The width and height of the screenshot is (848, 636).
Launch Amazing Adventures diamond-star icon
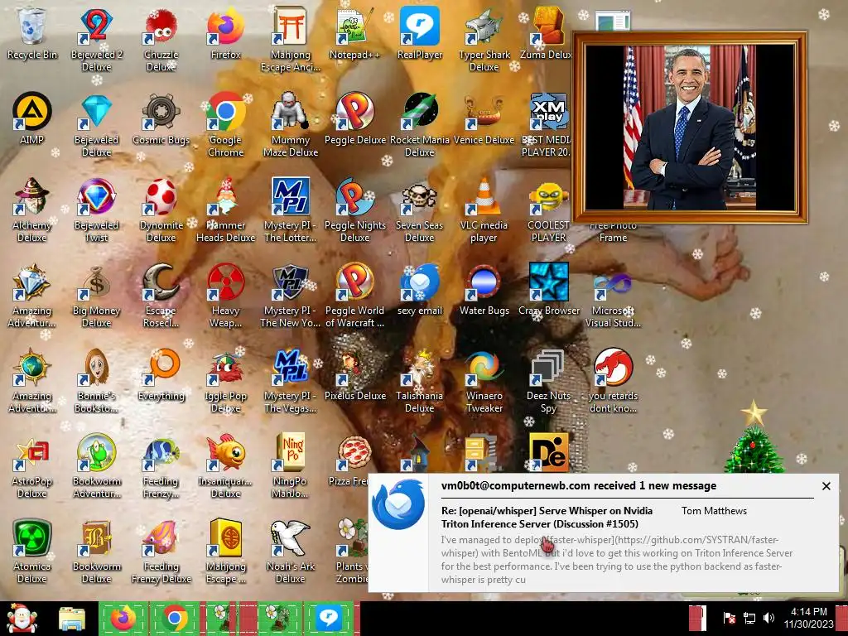click(x=32, y=296)
